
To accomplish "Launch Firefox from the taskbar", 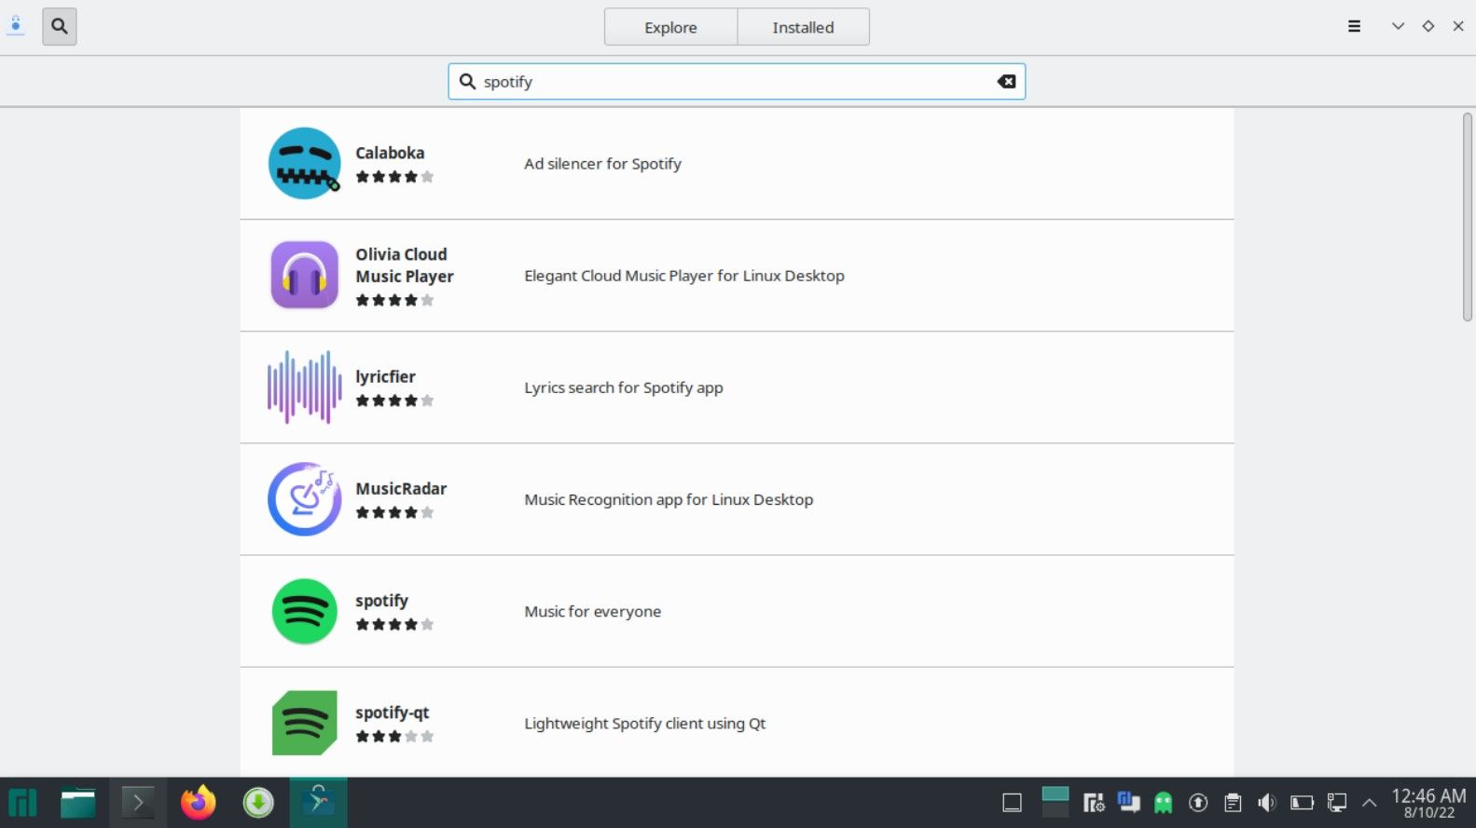I will (x=198, y=802).
